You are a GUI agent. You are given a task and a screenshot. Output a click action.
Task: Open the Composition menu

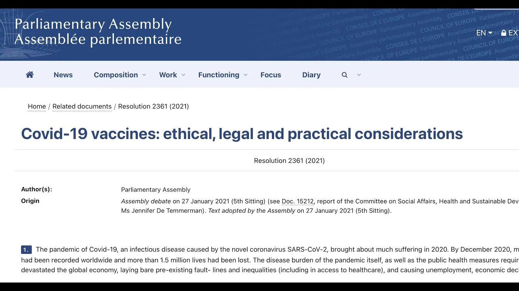[116, 75]
